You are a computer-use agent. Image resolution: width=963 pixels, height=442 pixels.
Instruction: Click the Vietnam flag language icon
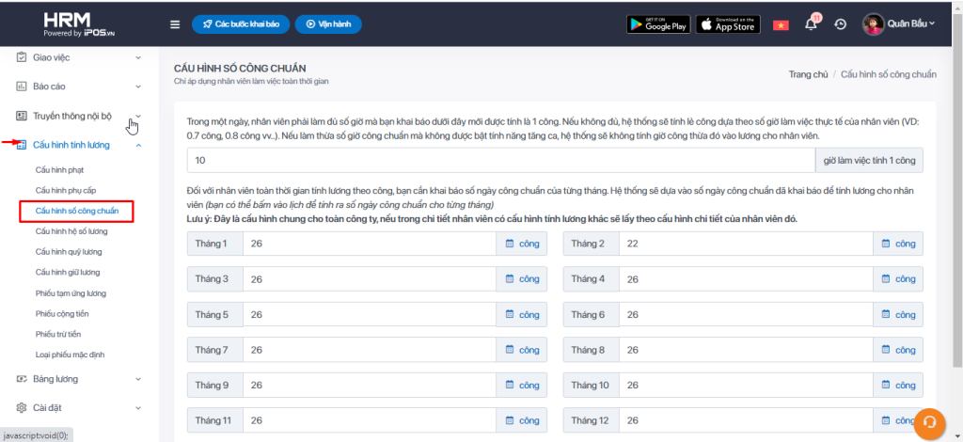pos(780,24)
